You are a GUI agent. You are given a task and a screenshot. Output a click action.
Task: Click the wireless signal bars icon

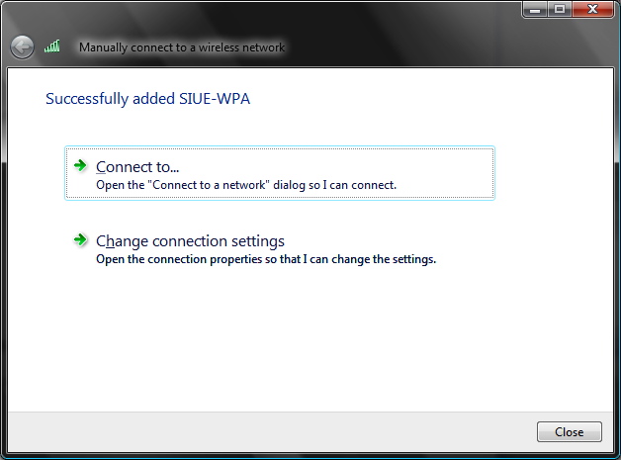(x=52, y=46)
